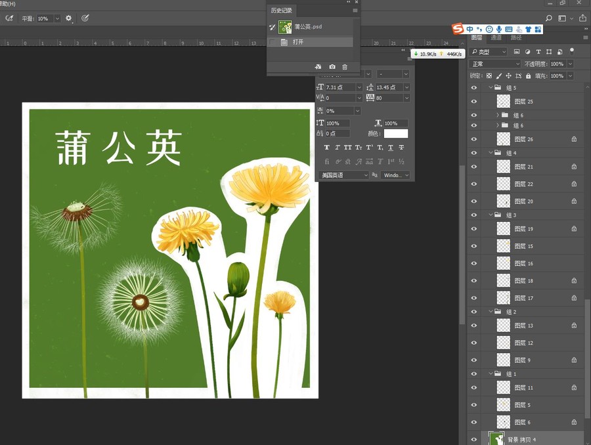The height and width of the screenshot is (445, 591).
Task: Hide 图层 25 layer visibility eye
Action: coord(474,101)
